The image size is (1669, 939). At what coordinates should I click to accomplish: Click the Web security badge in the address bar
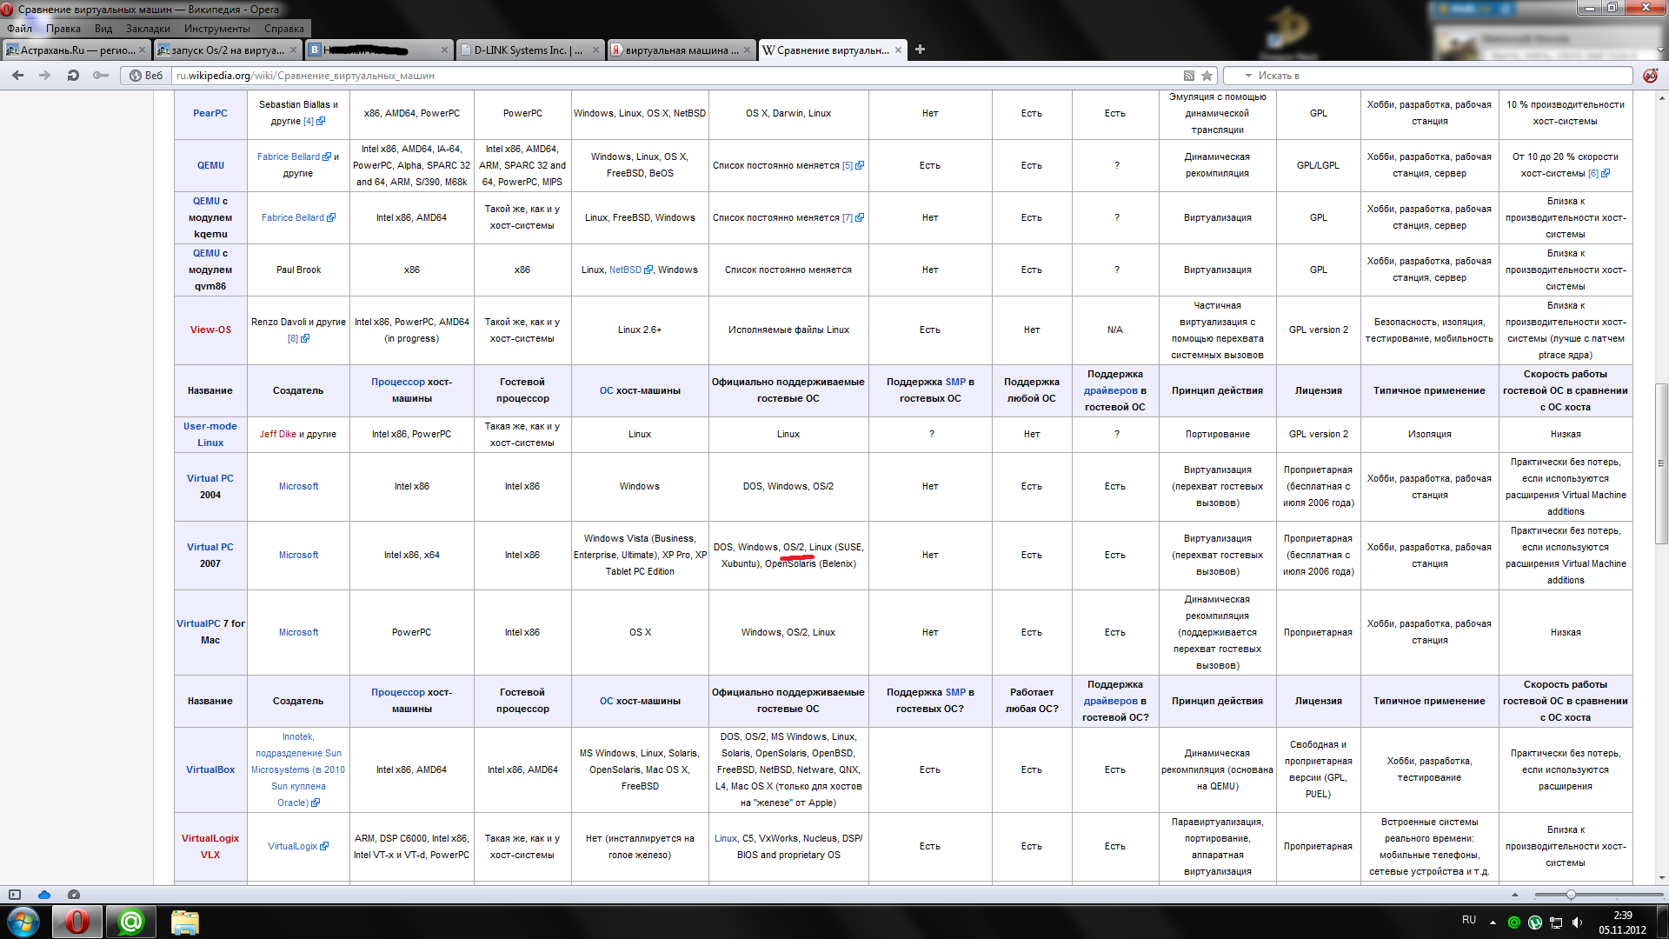[x=145, y=76]
